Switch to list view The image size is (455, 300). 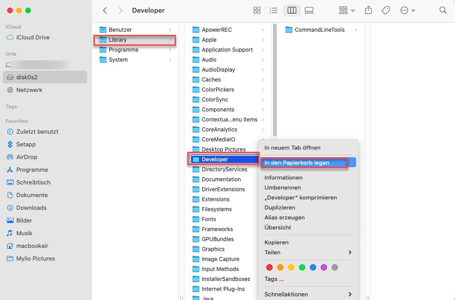click(274, 10)
